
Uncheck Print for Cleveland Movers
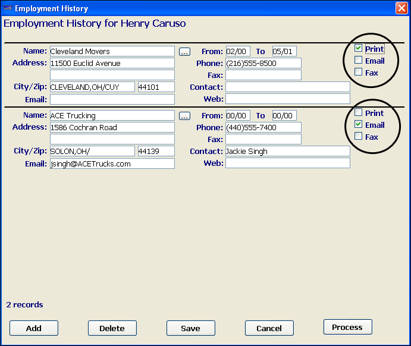358,49
